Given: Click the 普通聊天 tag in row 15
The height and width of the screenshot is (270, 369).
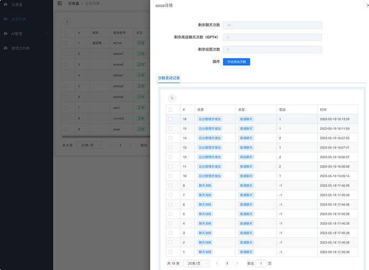Looking at the screenshot, I should click(x=246, y=129).
